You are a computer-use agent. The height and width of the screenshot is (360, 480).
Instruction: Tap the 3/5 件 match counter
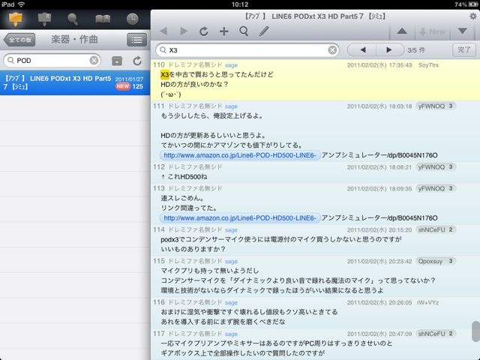tap(416, 50)
